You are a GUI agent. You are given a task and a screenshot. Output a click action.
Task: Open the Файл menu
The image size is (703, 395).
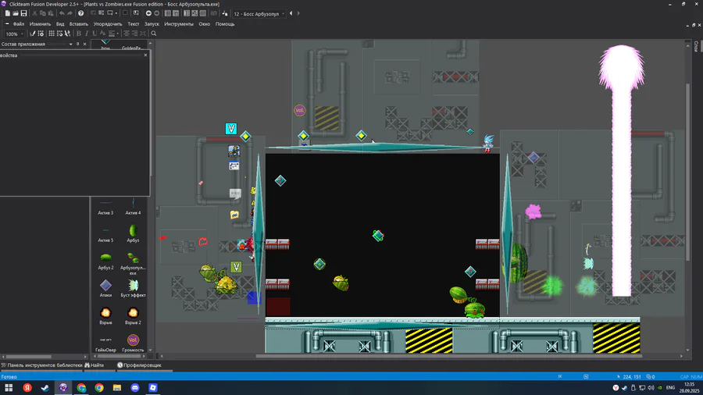click(x=19, y=24)
